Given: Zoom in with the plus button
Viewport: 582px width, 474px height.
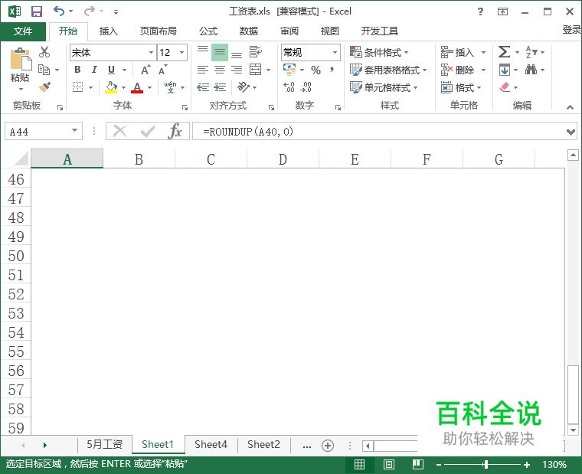Looking at the screenshot, I should pyautogui.click(x=527, y=464).
